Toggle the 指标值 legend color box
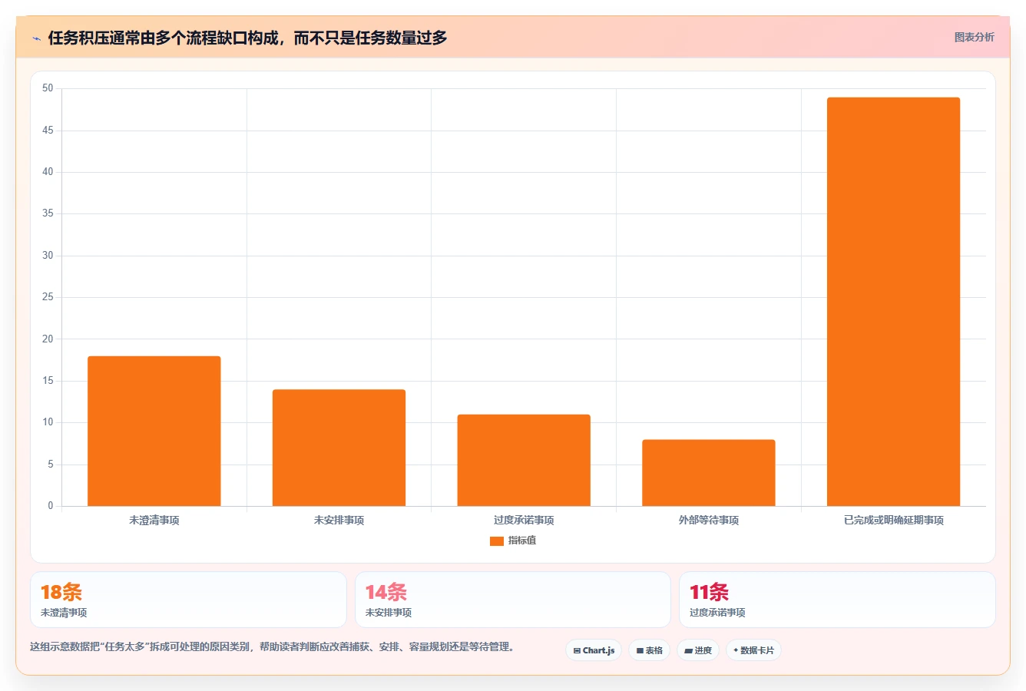This screenshot has width=1026, height=691. tap(496, 541)
